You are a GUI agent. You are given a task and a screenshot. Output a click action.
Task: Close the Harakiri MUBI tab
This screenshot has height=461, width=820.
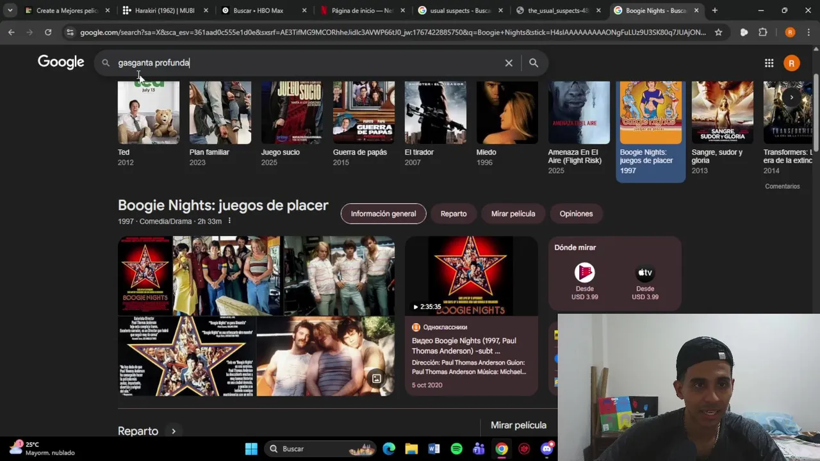click(x=206, y=10)
